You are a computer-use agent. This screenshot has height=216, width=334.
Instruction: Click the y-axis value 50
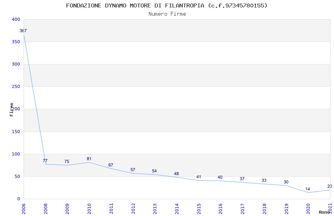click(17, 176)
